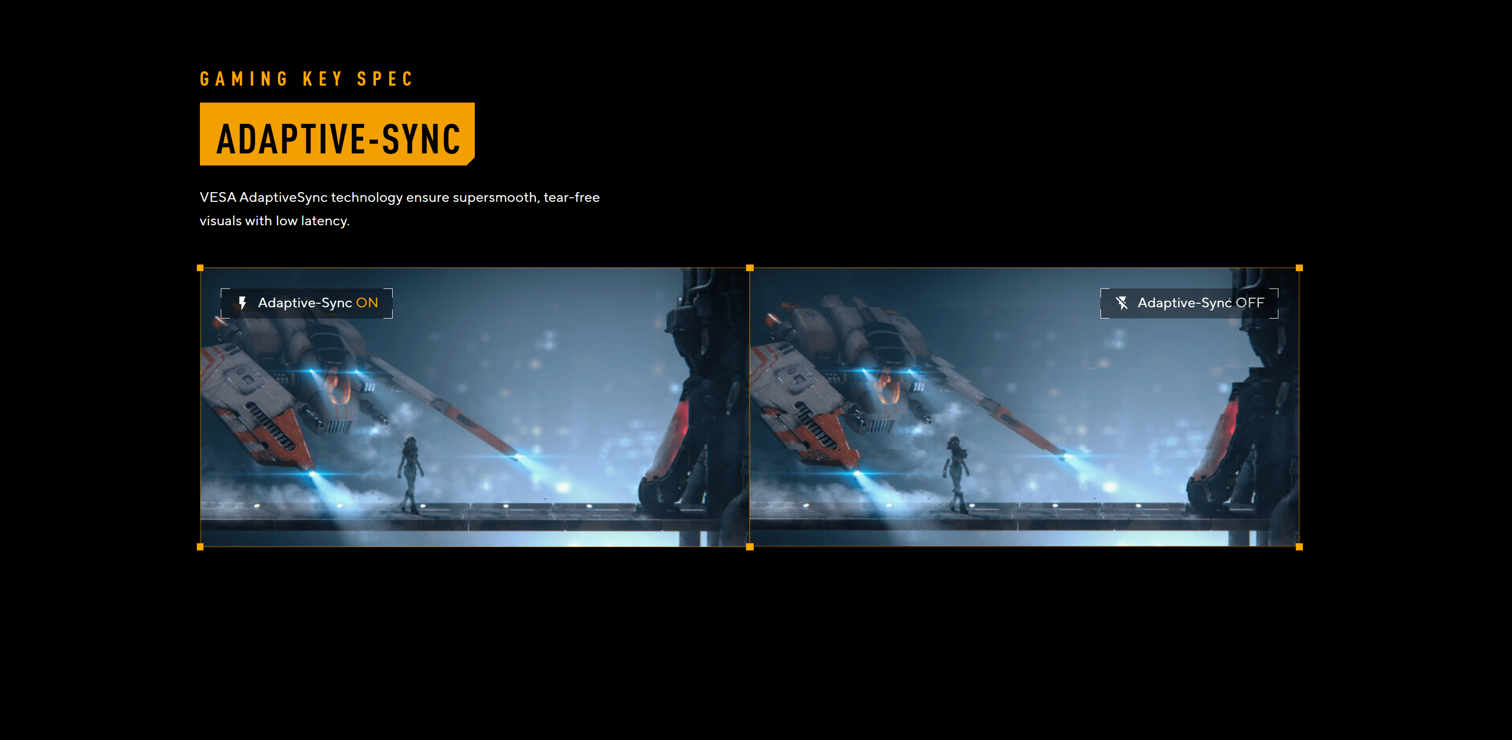The height and width of the screenshot is (740, 1512).
Task: Click the lightning bolt icon beside Adaptive-Sync ON
Action: [242, 303]
